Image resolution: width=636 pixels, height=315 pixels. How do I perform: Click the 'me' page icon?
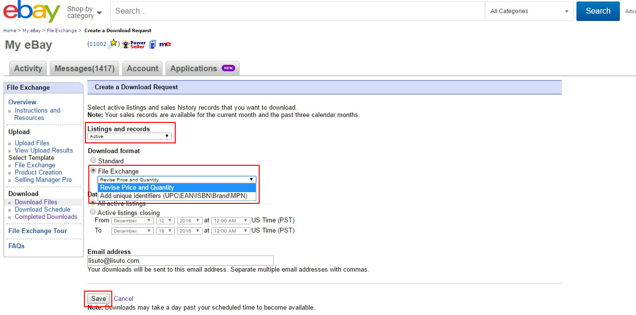point(165,44)
